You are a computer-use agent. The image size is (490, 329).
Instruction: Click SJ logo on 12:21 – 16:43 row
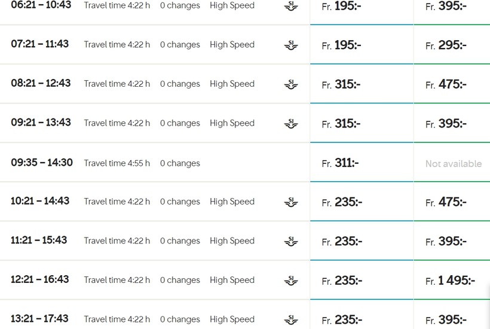pos(291,281)
